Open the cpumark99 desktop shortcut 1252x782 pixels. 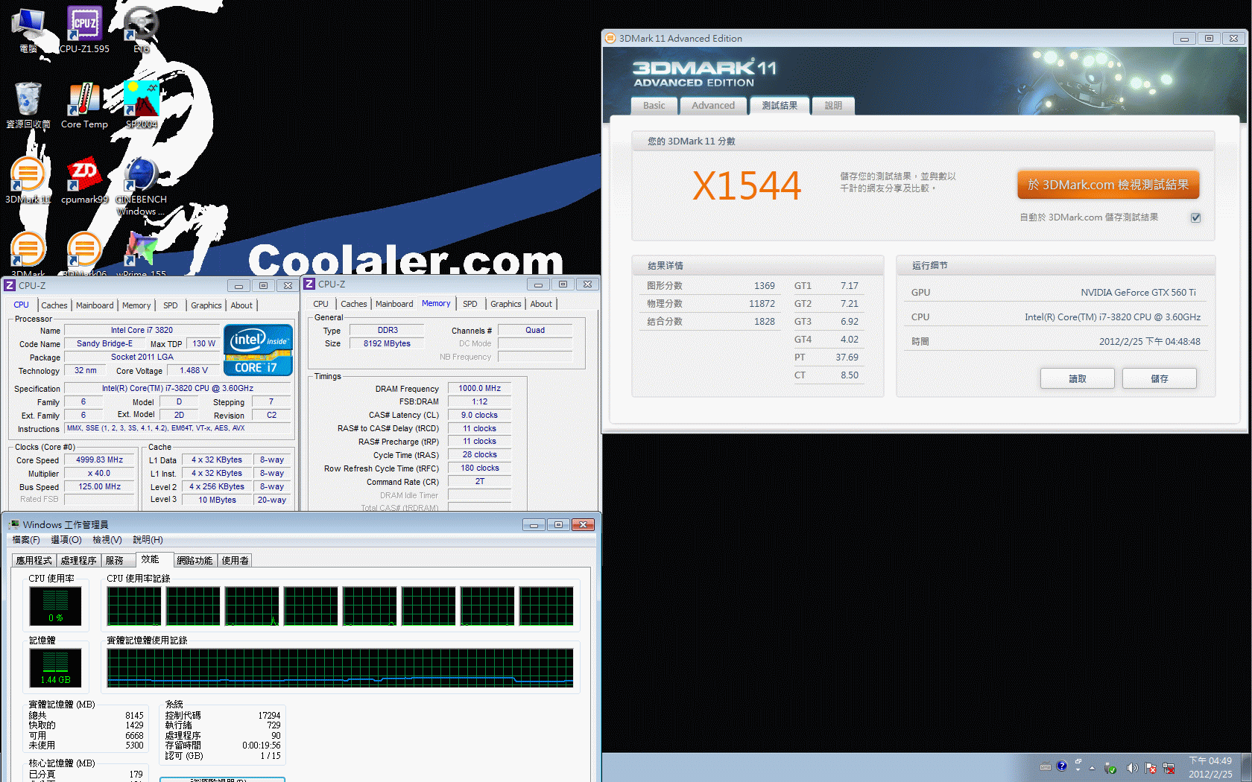click(84, 180)
